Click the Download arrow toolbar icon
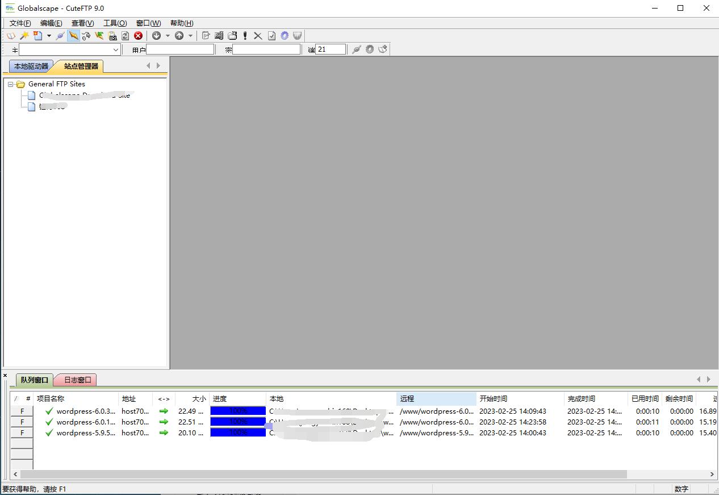719x495 pixels. point(156,36)
